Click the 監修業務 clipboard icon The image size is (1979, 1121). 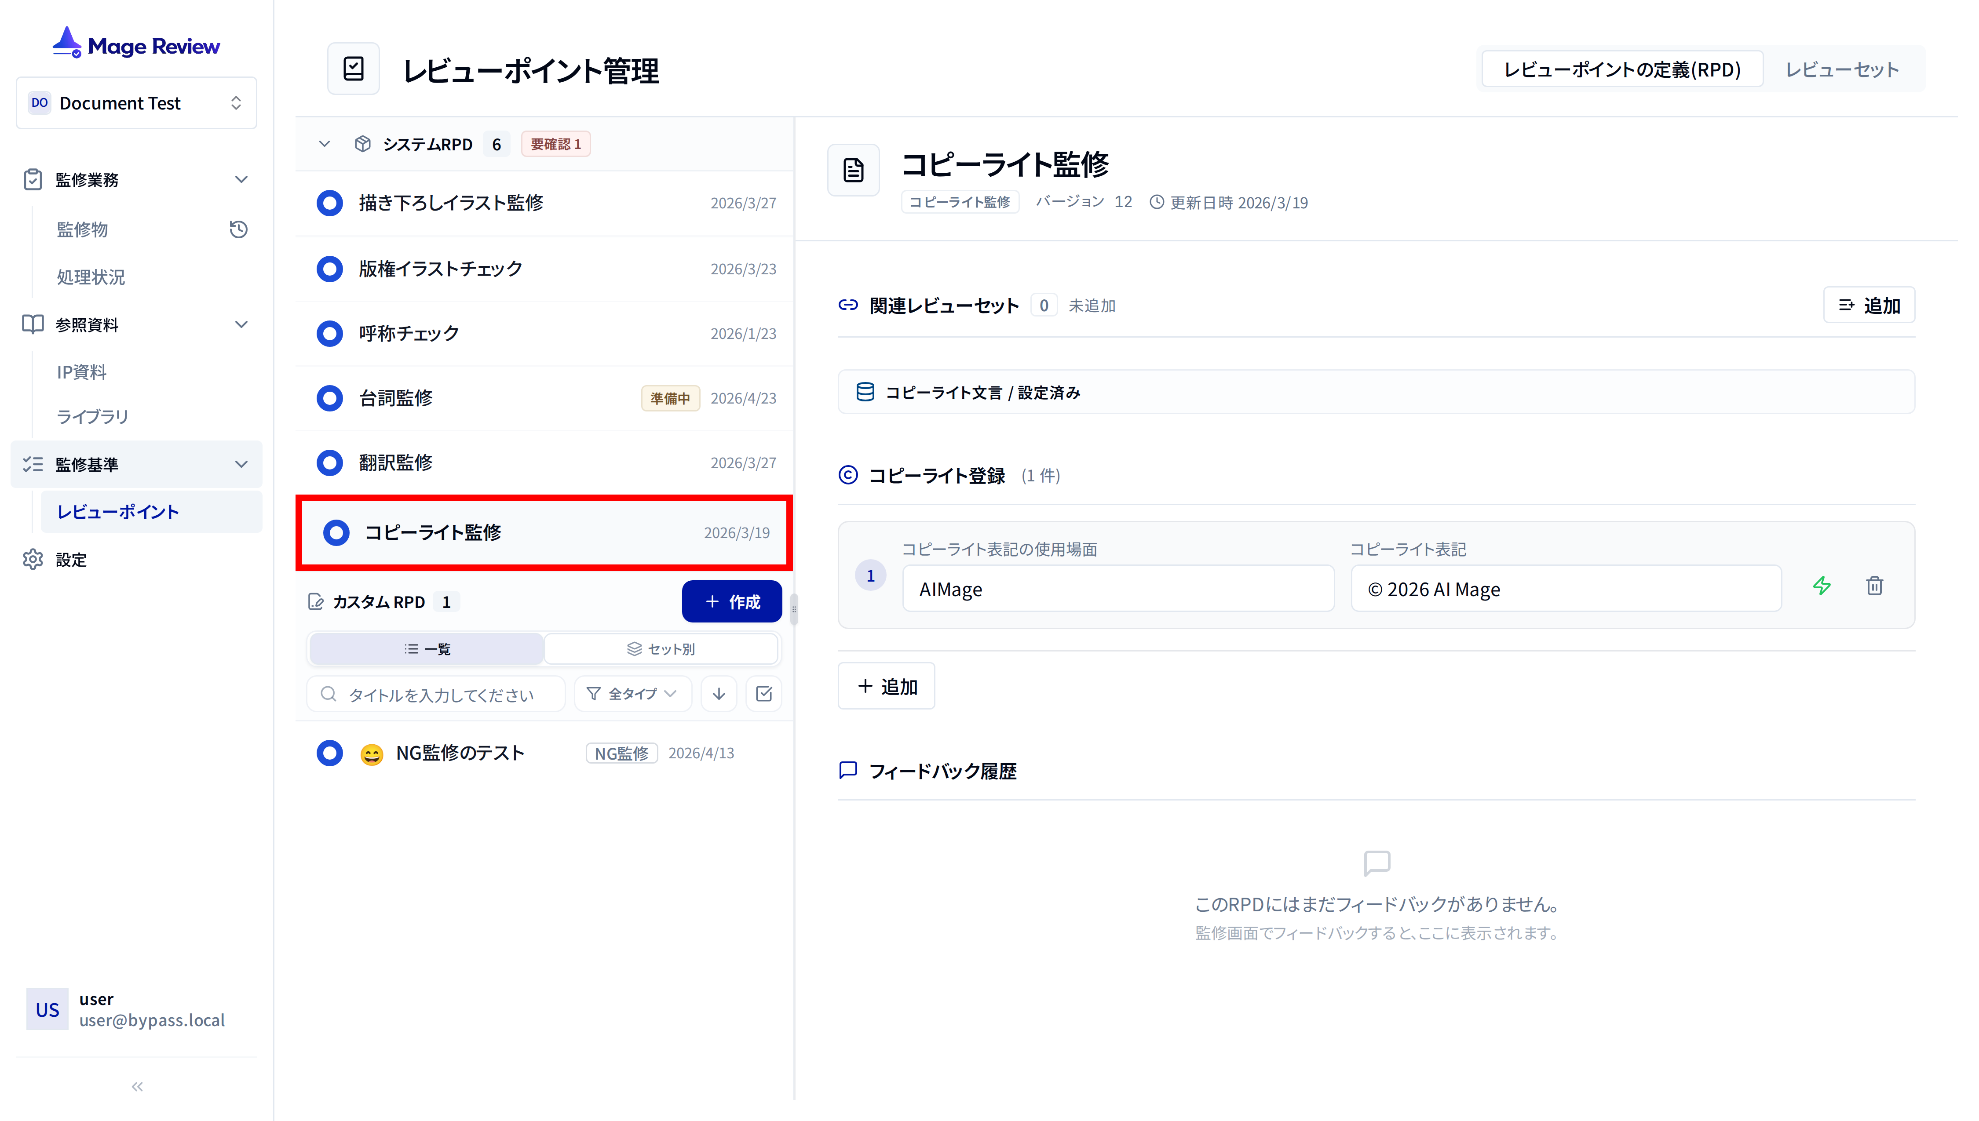33,179
